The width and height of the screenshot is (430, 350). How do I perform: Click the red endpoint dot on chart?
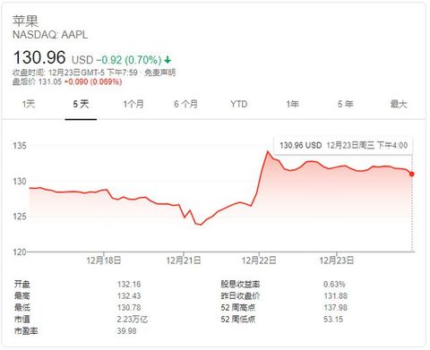pos(412,174)
